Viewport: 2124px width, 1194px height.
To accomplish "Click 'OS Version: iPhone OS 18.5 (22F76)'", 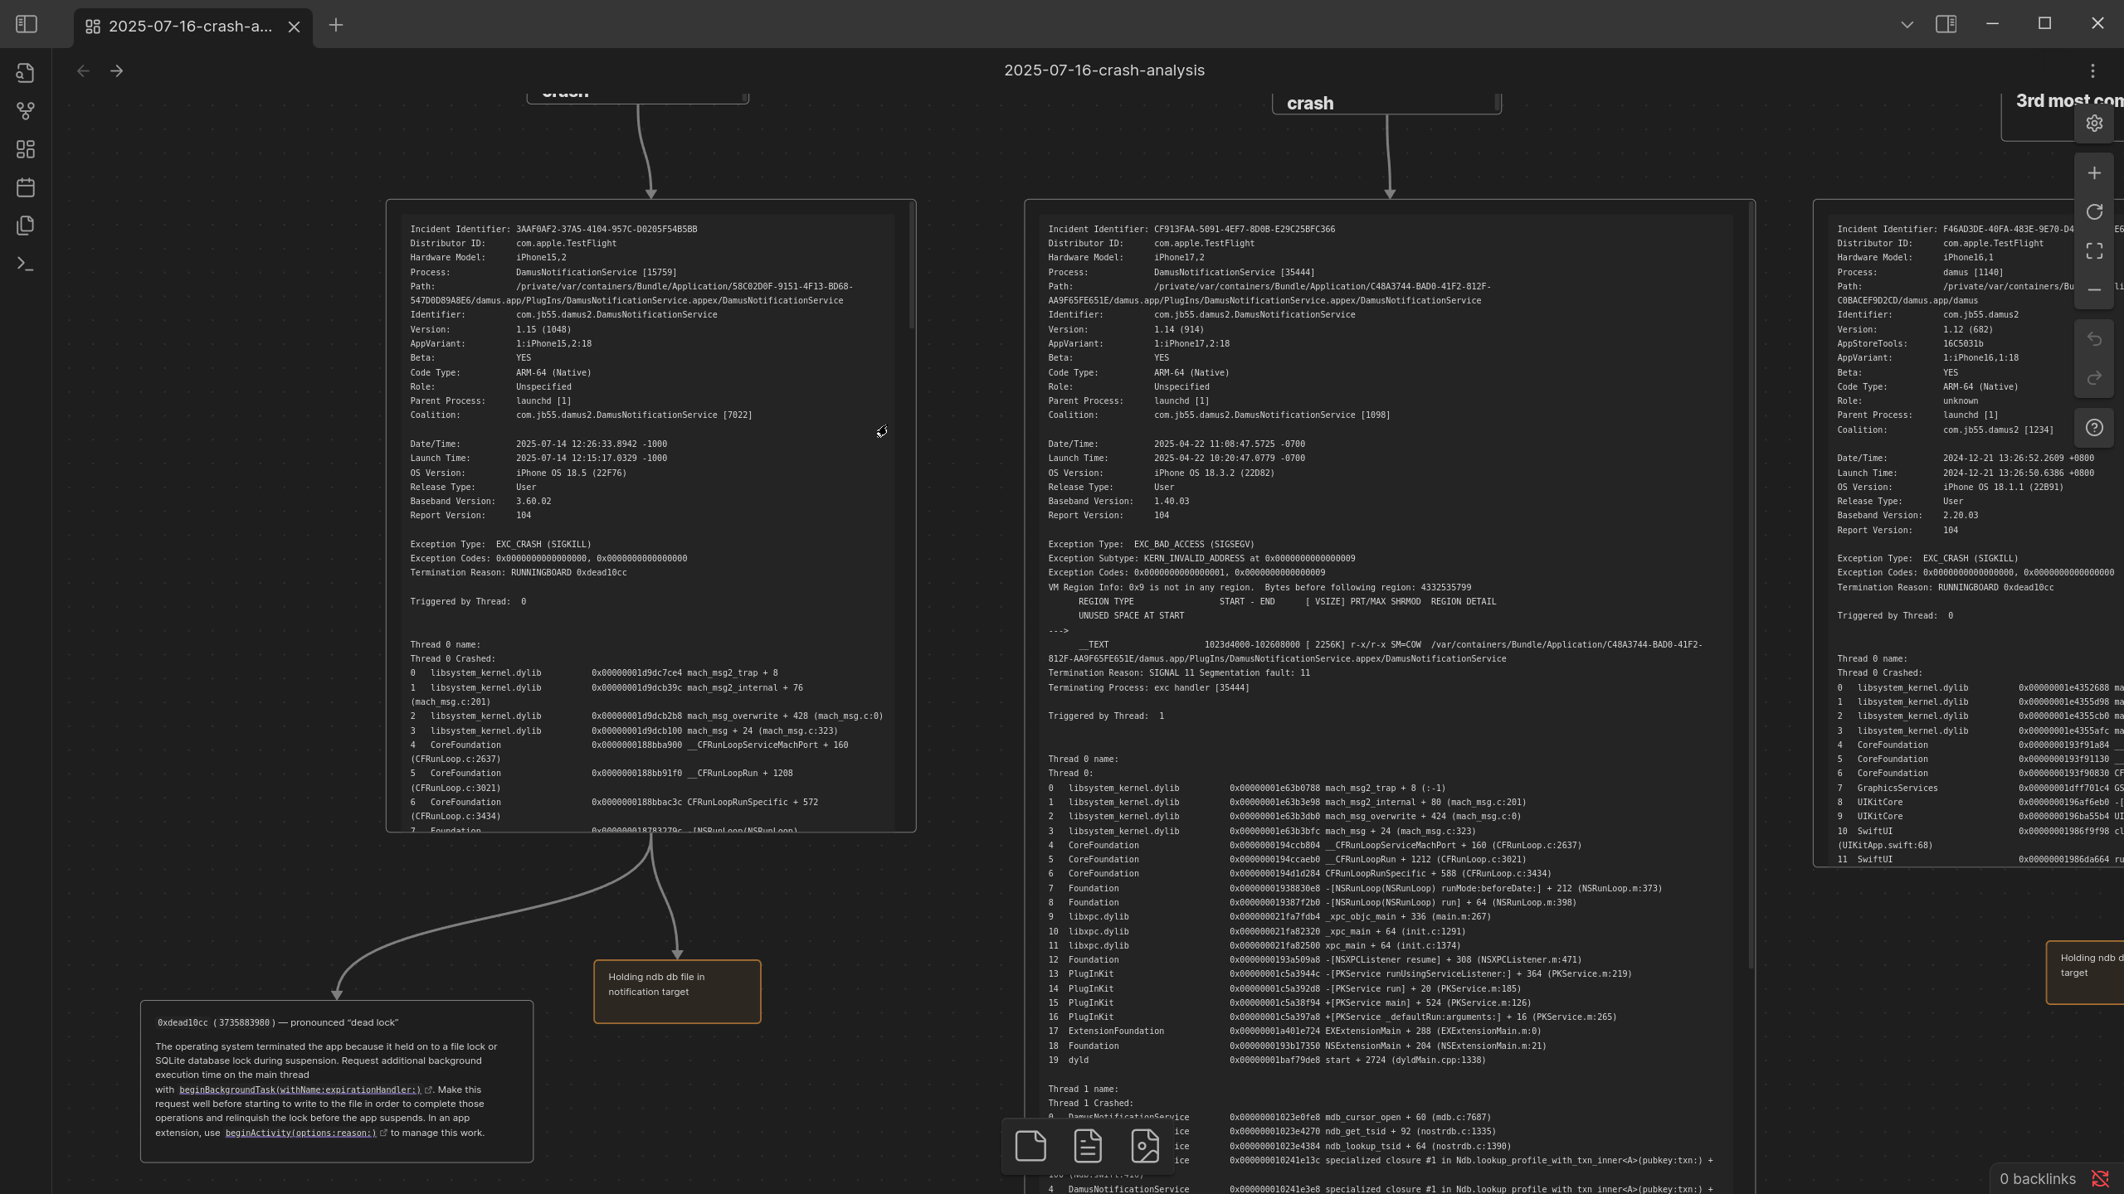I will pos(518,473).
